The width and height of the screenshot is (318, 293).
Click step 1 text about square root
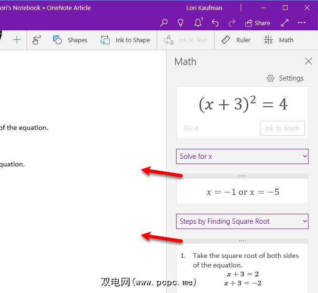(245, 260)
